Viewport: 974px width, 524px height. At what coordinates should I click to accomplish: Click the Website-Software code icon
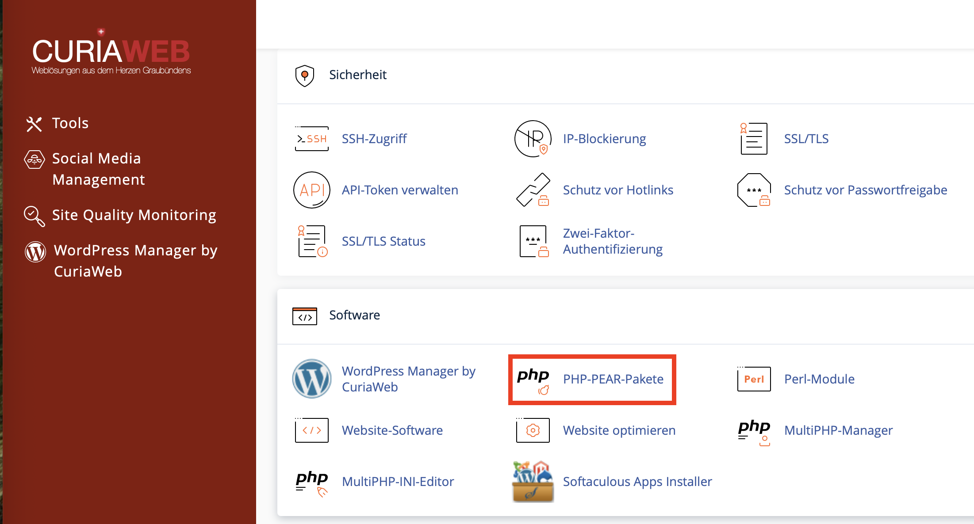312,430
